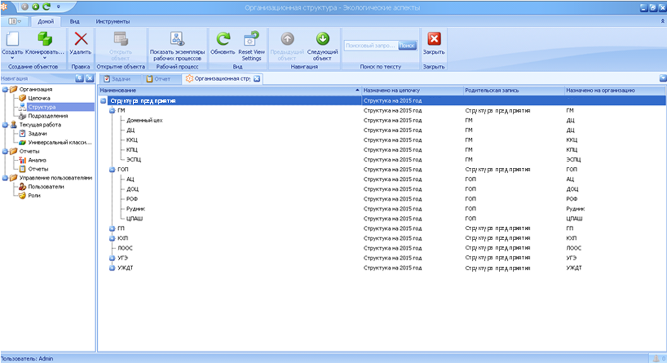Select the ККЦ row name
Image resolution: width=667 pixels, height=363 pixels.
pos(132,140)
